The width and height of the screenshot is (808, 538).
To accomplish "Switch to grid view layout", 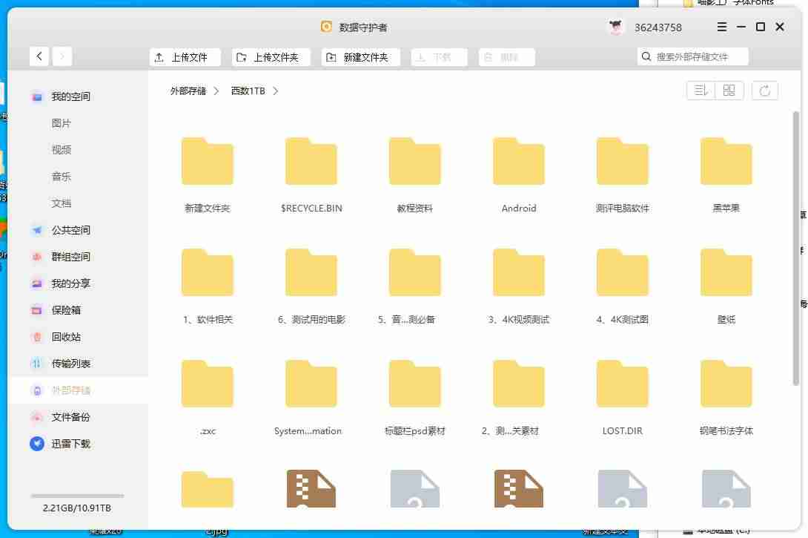I will click(x=729, y=91).
